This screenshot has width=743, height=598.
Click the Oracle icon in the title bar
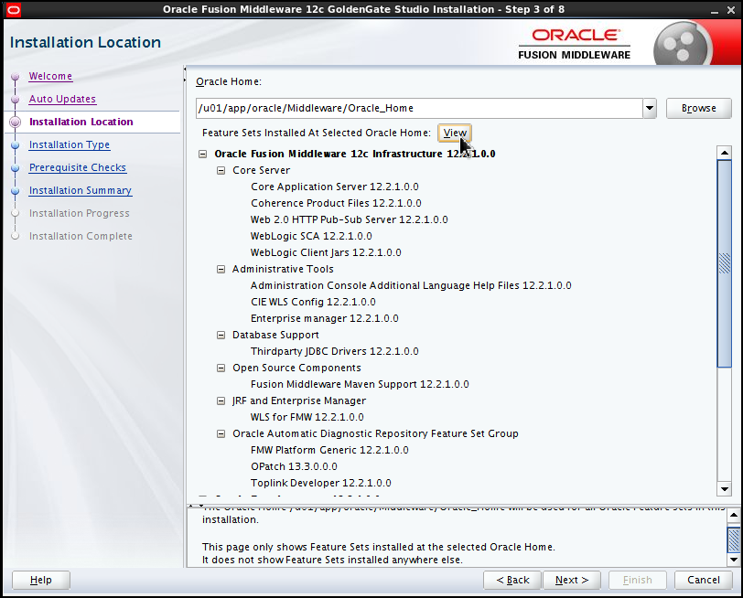(12, 9)
